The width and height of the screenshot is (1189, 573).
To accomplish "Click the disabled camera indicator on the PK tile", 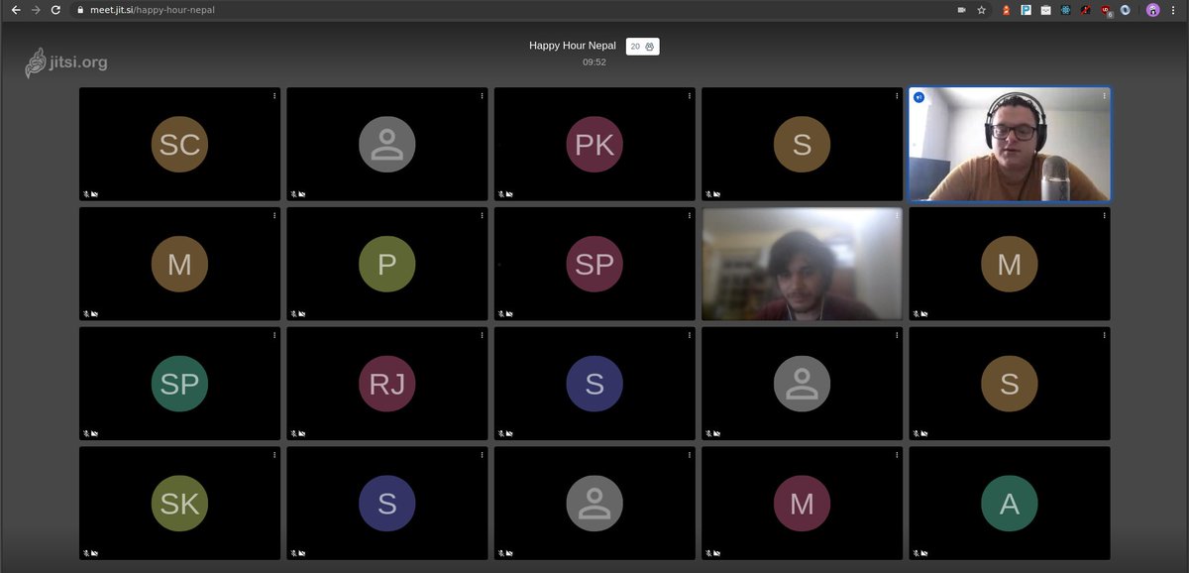I will [x=510, y=194].
